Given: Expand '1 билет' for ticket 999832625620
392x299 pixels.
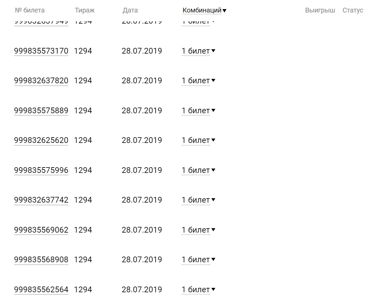Looking at the screenshot, I should point(198,141).
